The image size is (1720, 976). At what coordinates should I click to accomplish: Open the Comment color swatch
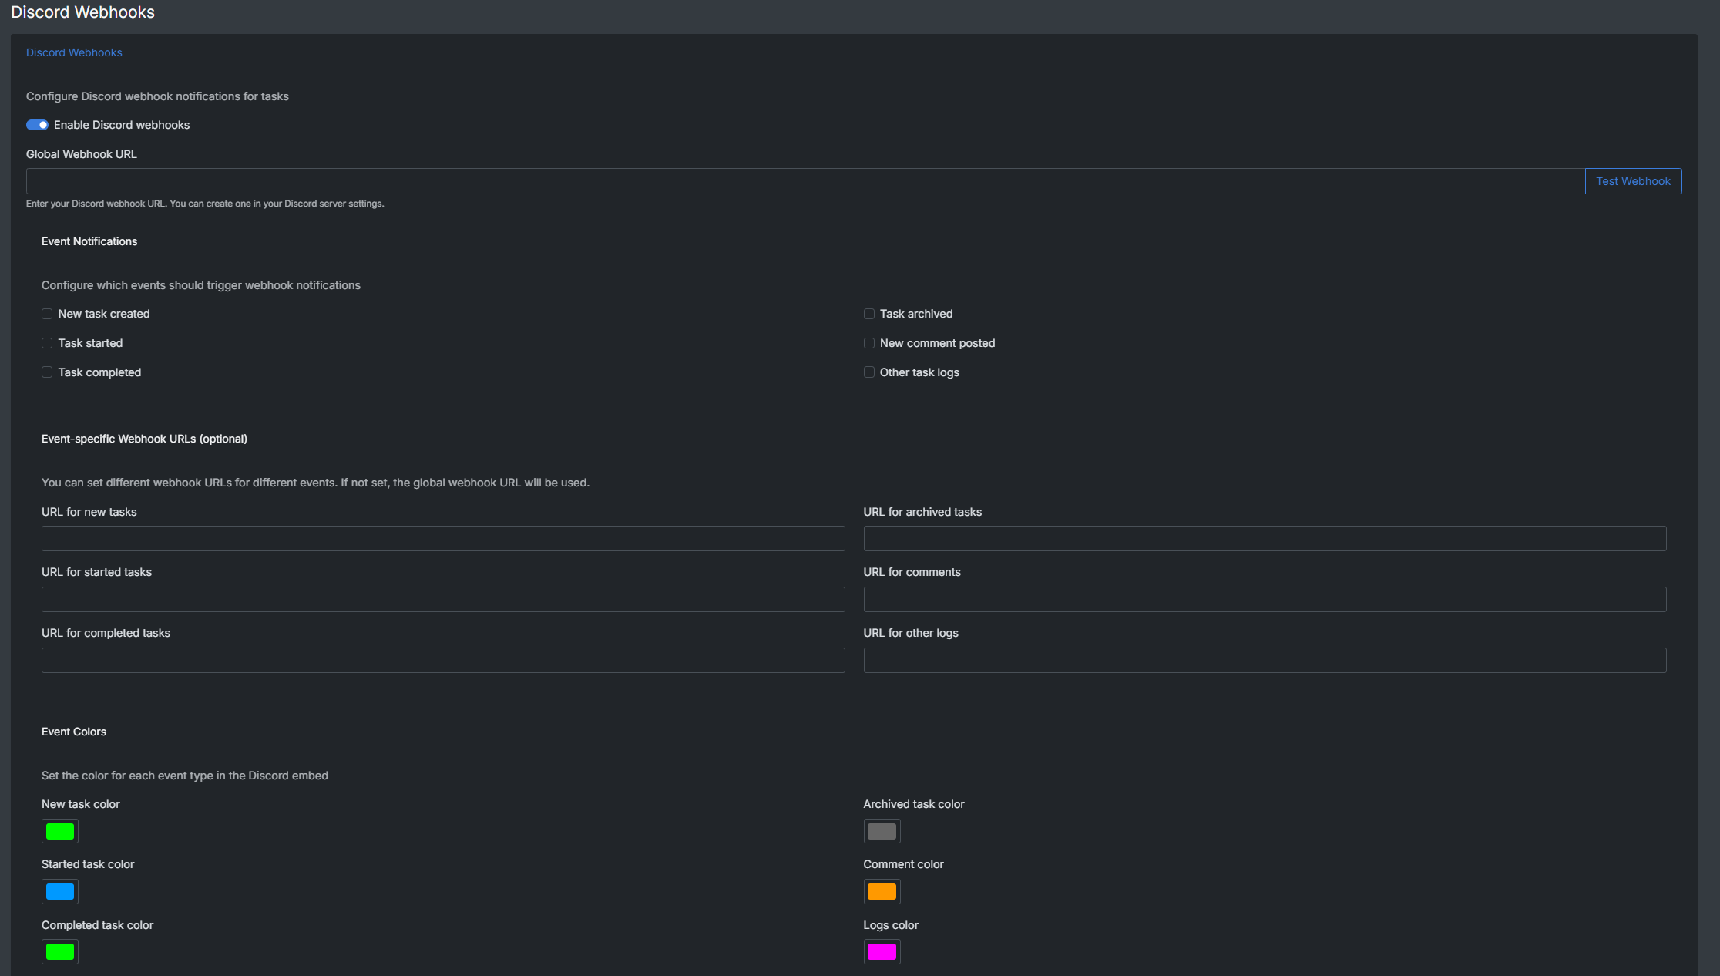click(882, 891)
